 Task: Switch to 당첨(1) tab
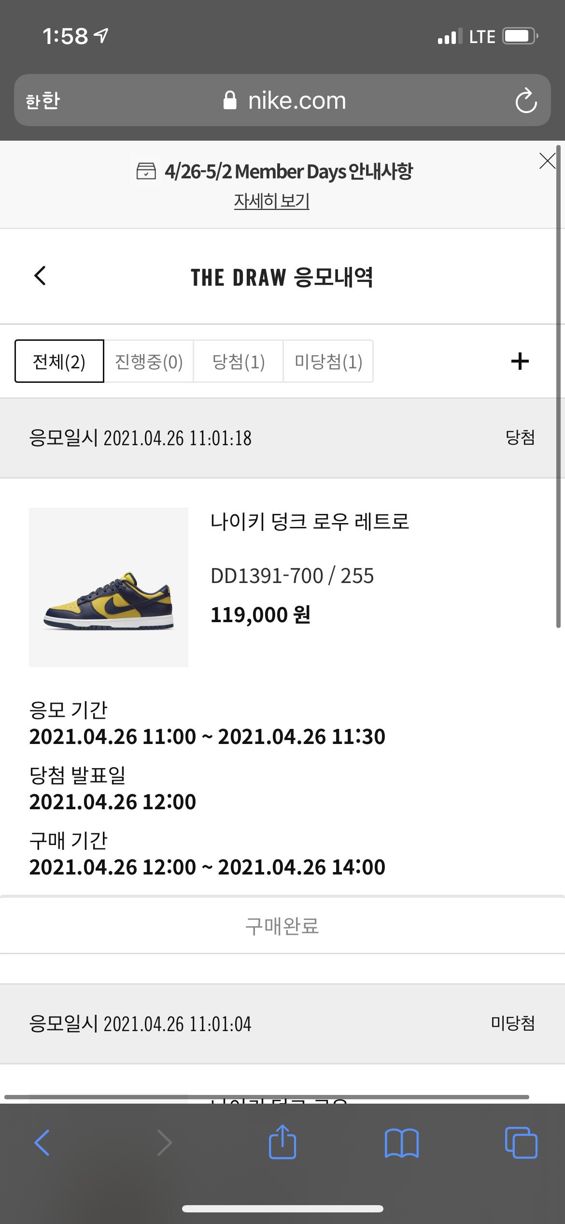(x=238, y=361)
